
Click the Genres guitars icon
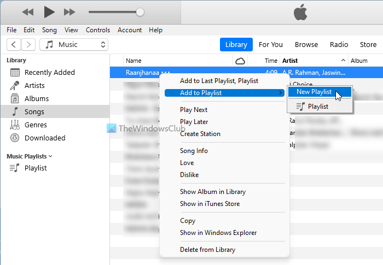point(15,125)
